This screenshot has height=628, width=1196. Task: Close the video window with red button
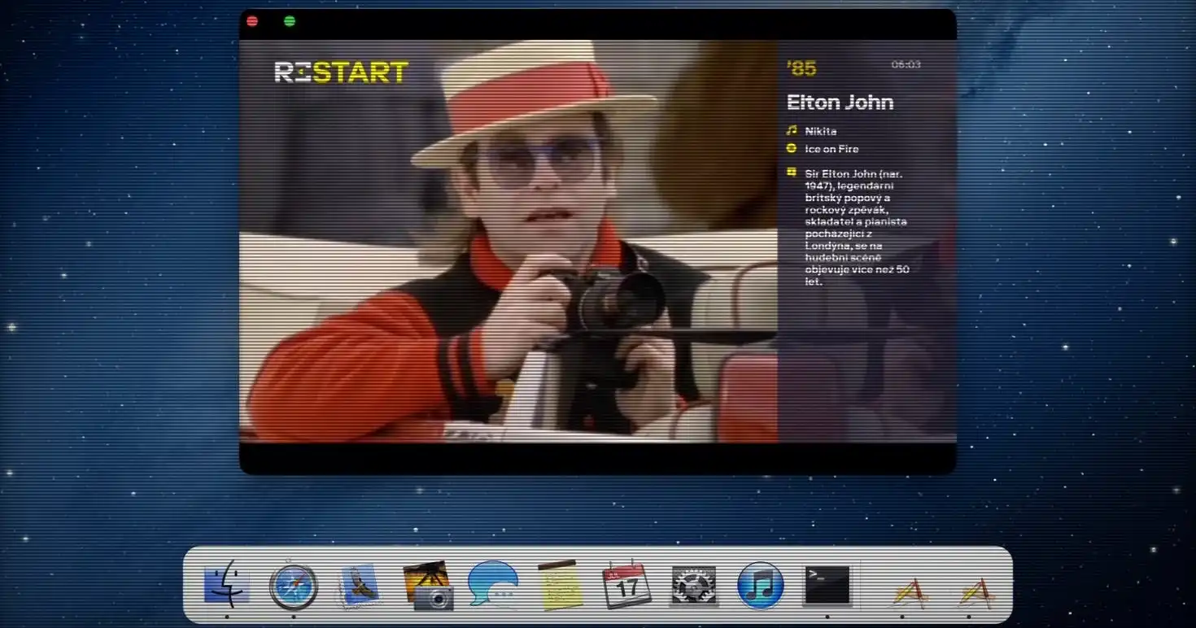point(252,21)
